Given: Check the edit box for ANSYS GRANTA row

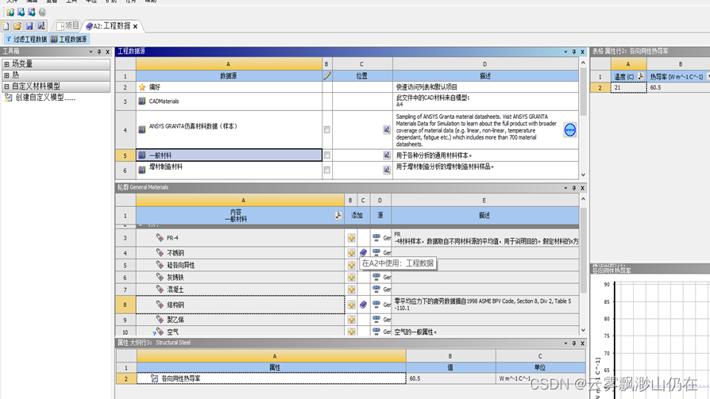Looking at the screenshot, I should point(327,130).
